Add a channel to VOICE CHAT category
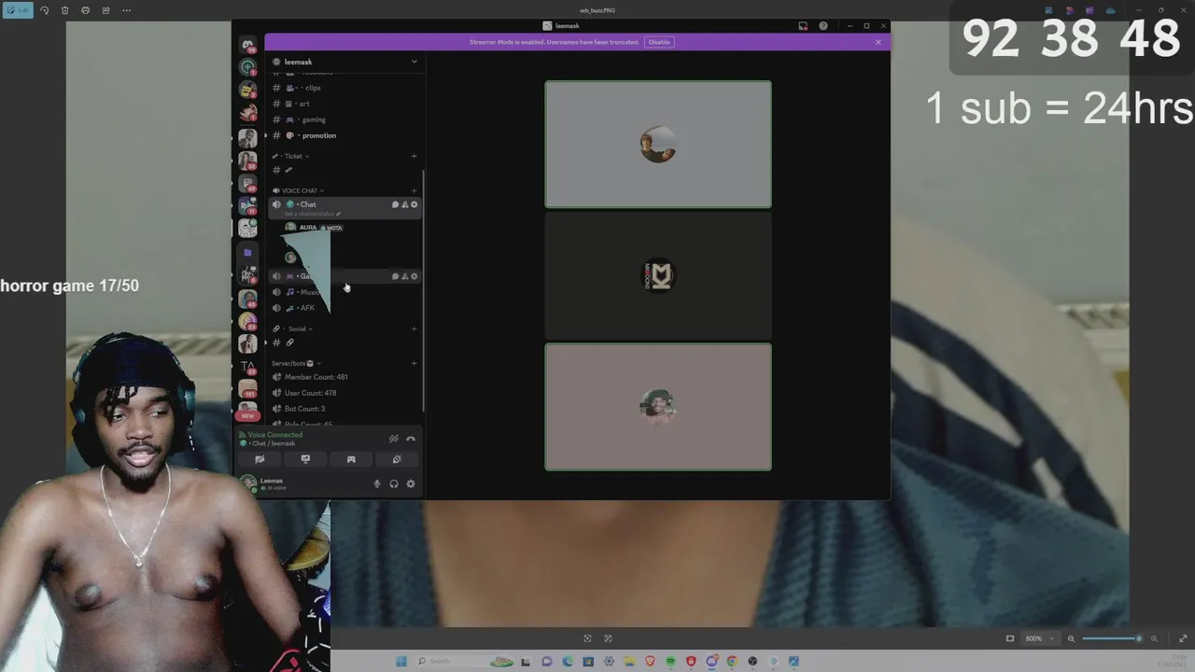1195x672 pixels. [x=415, y=190]
